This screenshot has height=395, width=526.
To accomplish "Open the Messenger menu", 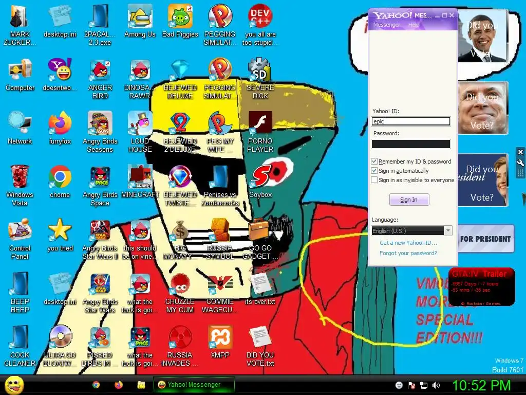I will pyautogui.click(x=386, y=25).
